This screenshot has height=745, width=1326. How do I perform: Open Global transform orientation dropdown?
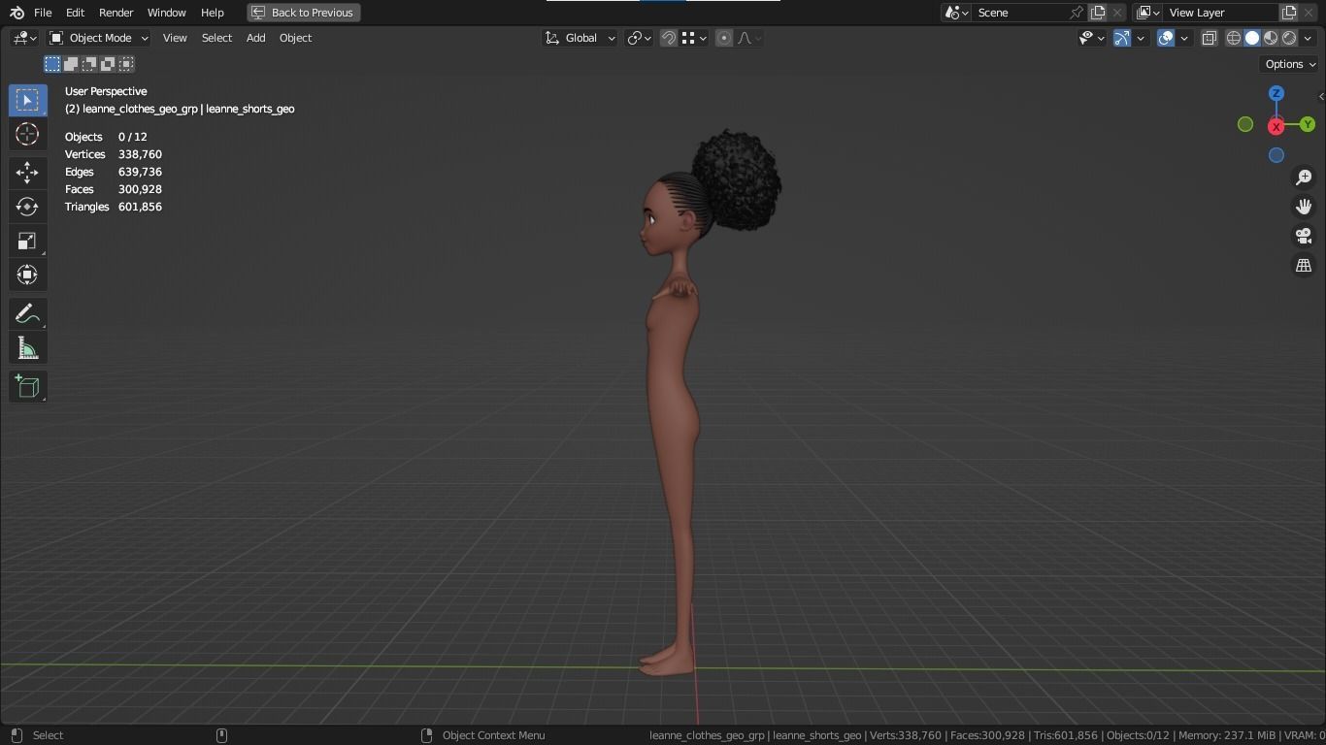[x=580, y=38]
